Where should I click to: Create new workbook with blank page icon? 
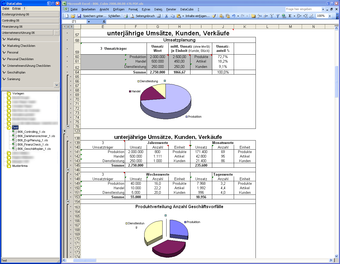click(67, 16)
